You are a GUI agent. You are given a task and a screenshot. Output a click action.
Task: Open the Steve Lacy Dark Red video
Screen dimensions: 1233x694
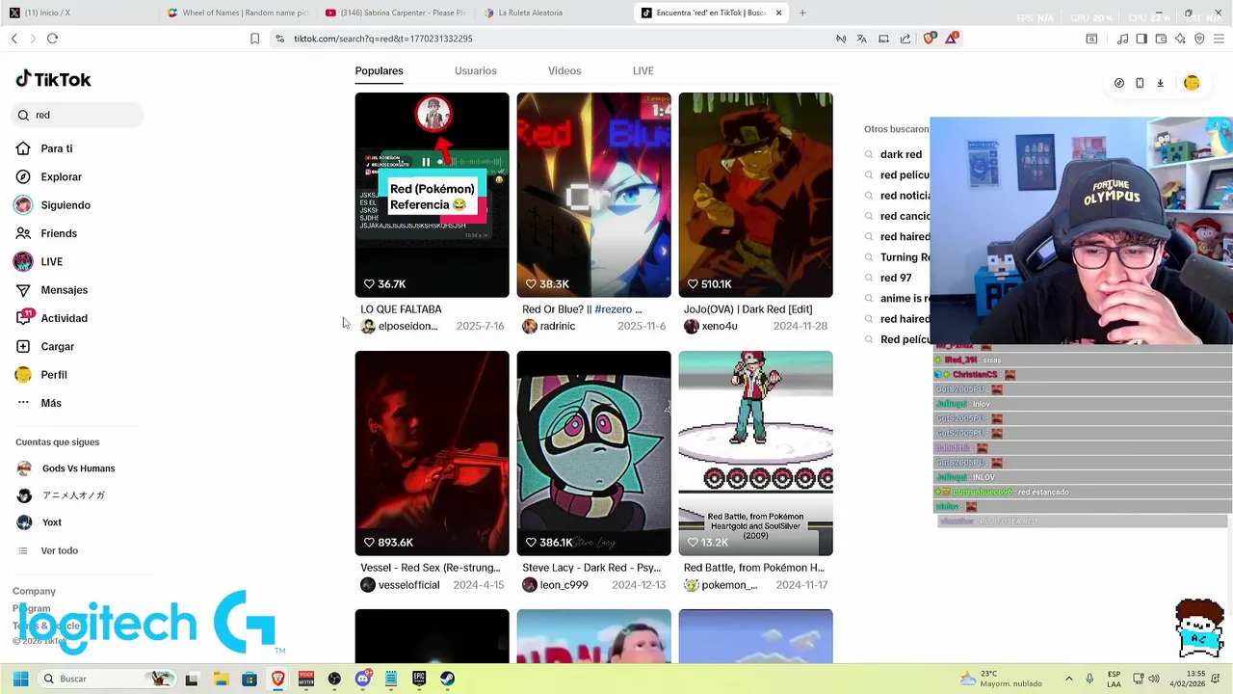coord(593,453)
